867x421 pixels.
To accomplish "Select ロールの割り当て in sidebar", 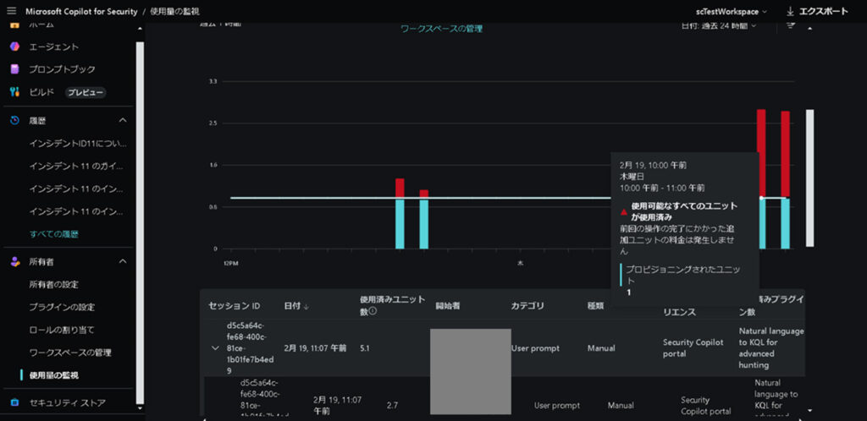I will coord(62,330).
